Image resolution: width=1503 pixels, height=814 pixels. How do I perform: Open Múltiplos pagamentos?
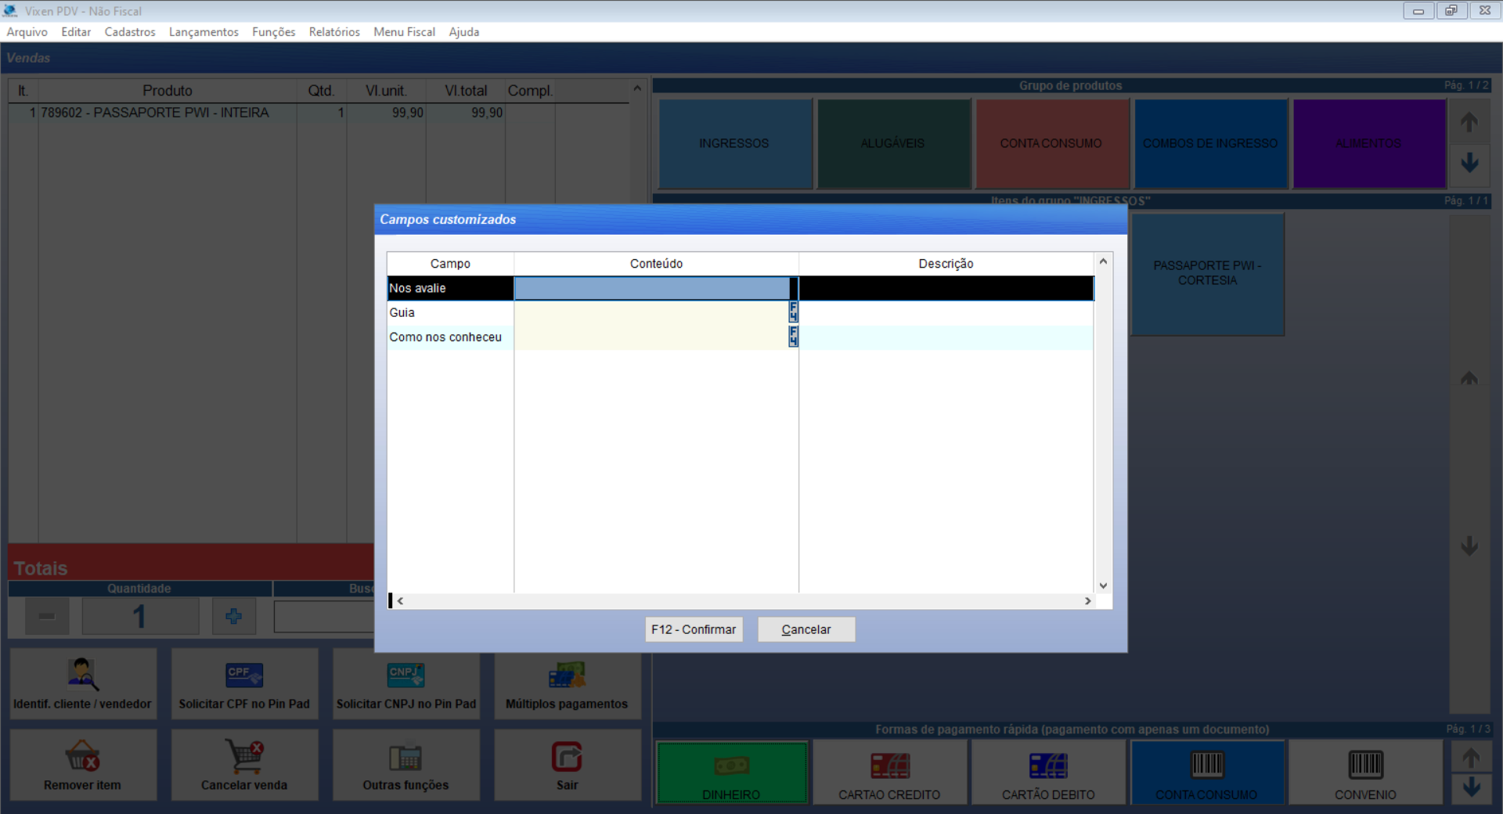point(567,683)
